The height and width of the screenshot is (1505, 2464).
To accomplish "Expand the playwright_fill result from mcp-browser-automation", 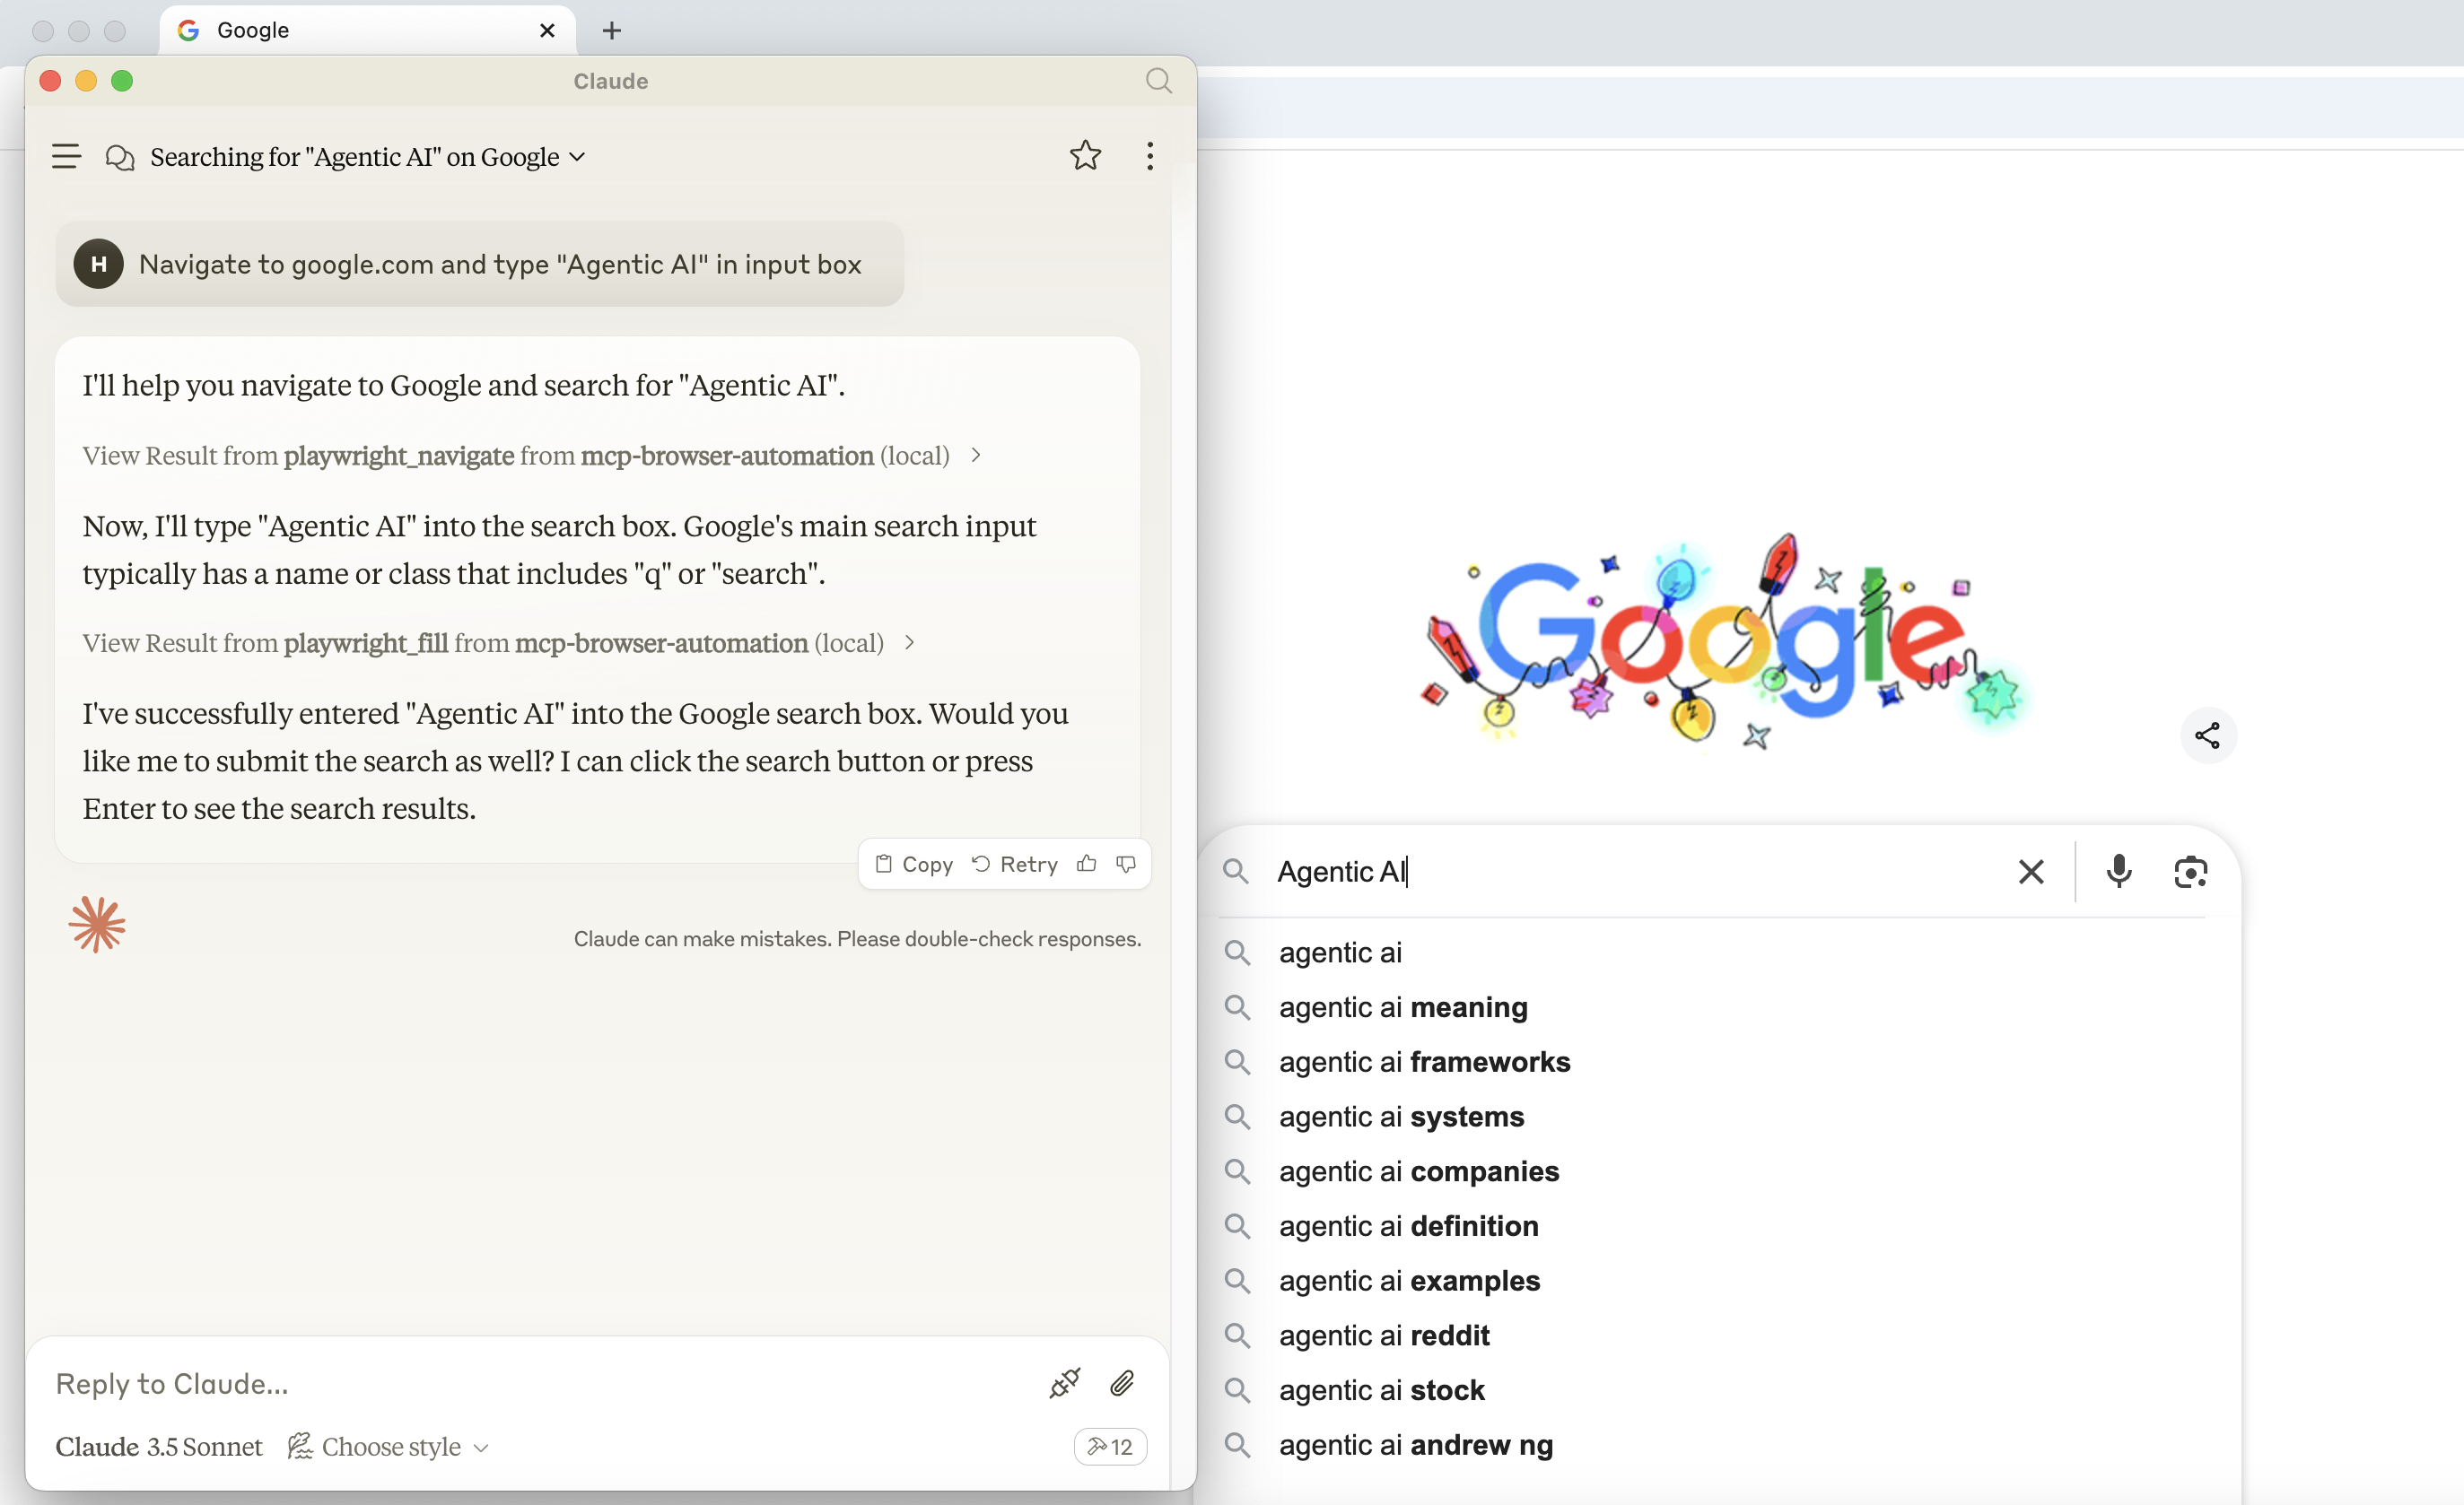I will 913,640.
